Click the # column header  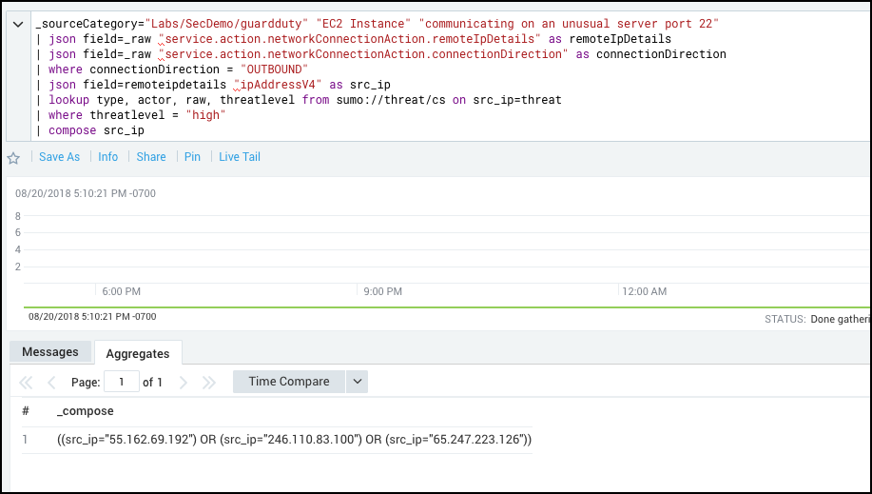[26, 411]
